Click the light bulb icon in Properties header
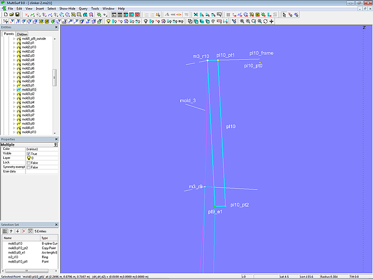The width and height of the screenshot is (373, 279). pyautogui.click(x=56, y=144)
